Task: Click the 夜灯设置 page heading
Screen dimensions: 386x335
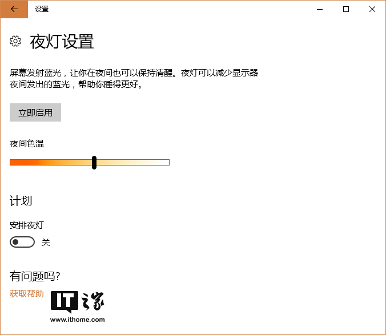Action: click(62, 41)
